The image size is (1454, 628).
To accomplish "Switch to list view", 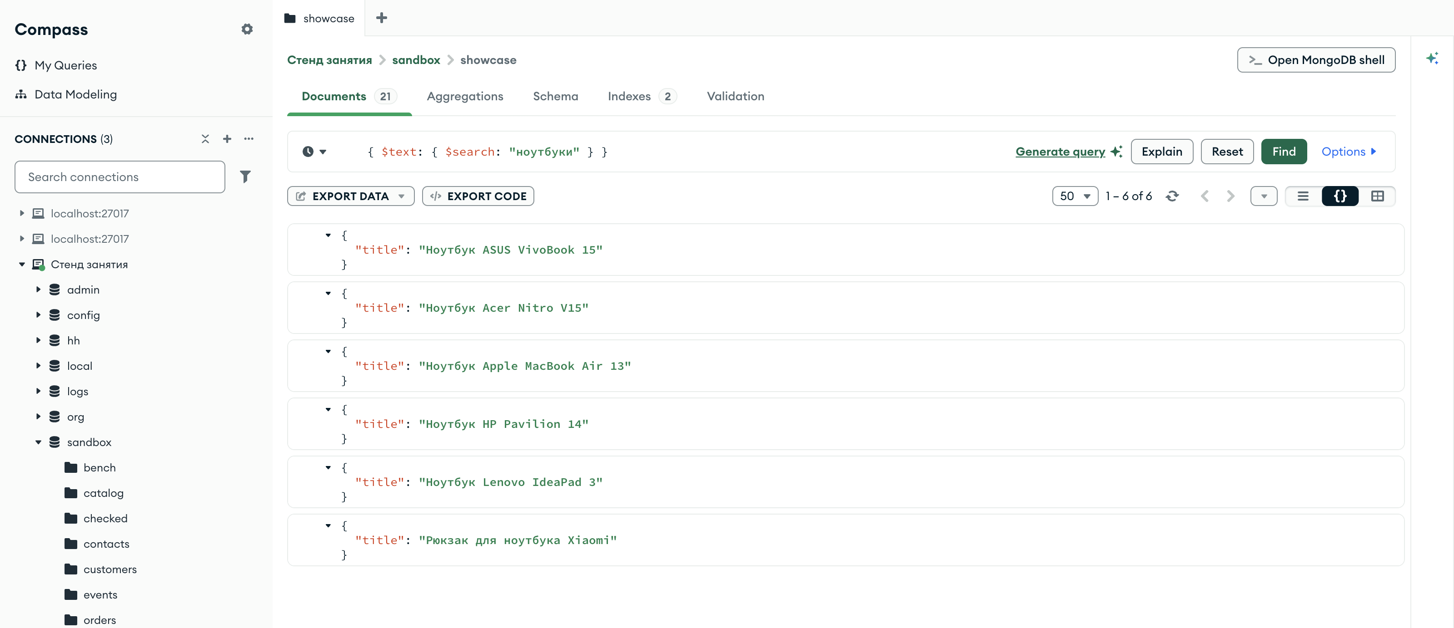I will pyautogui.click(x=1303, y=196).
